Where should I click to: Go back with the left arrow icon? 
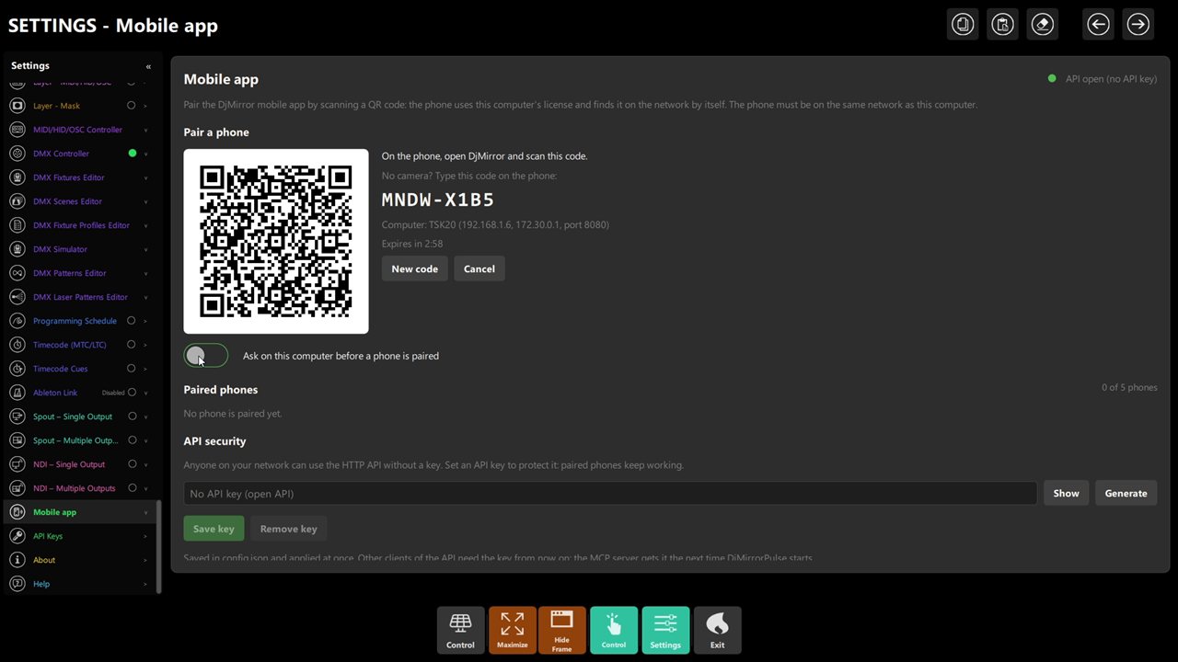click(1098, 25)
